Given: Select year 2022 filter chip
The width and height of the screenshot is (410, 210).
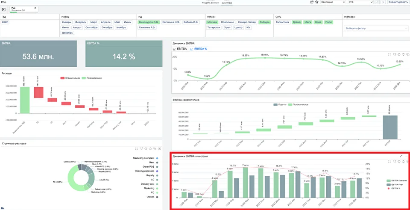Looking at the screenshot, I should [5, 22].
